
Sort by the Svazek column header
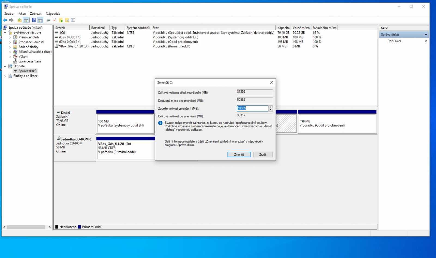tap(71, 28)
